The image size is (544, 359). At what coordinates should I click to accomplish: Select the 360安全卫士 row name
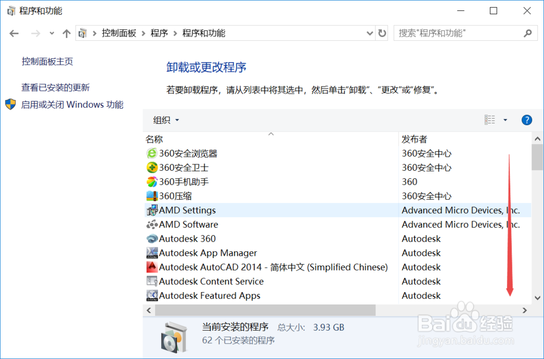[183, 168]
